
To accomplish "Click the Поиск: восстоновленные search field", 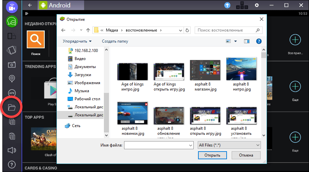I will (228, 30).
